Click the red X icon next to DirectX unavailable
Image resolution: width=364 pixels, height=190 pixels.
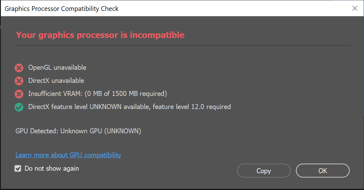[19, 81]
